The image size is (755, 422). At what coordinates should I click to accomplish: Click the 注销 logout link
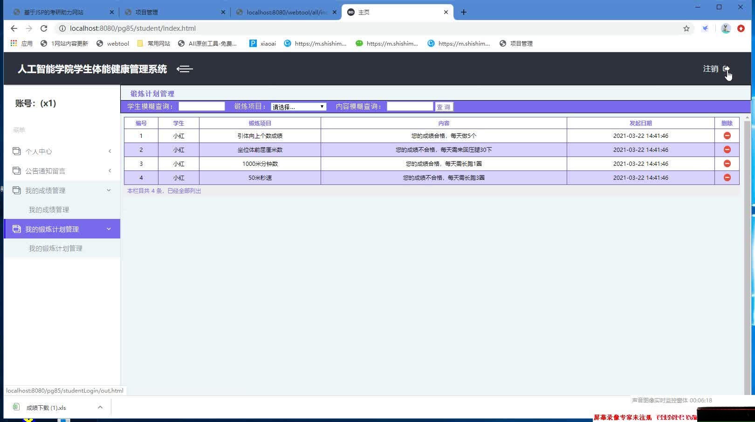[x=711, y=69]
